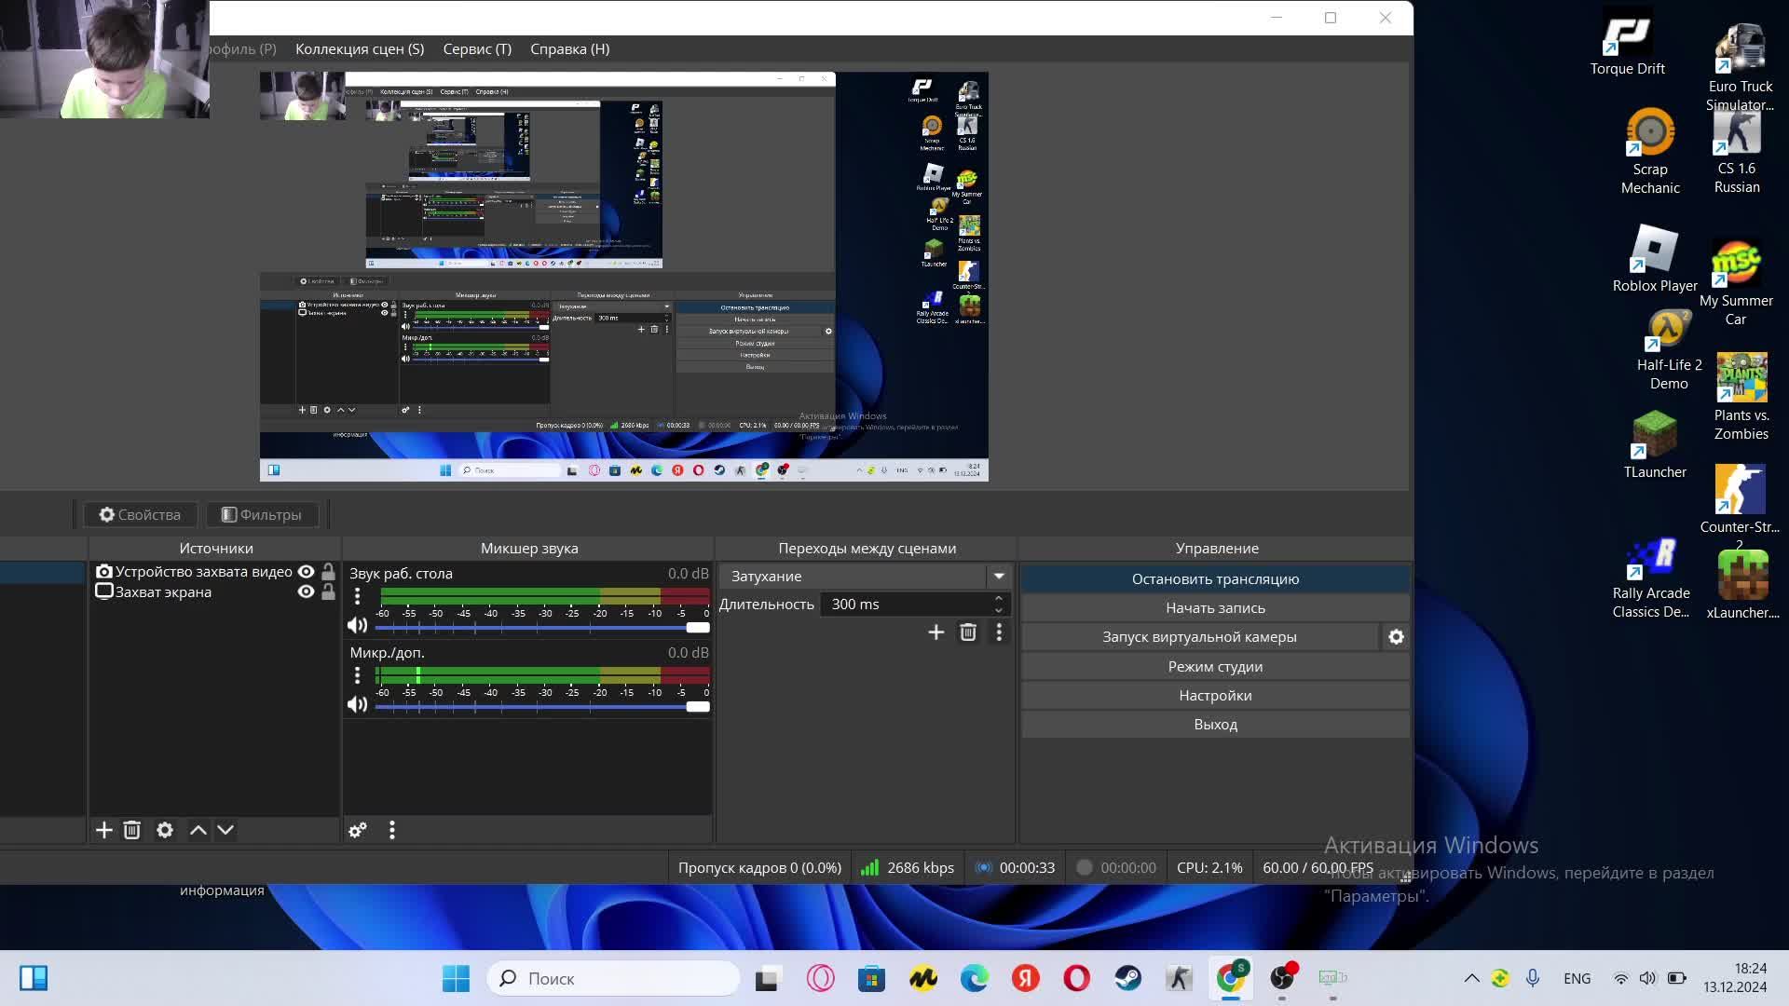Open the Tools (Сервис) menu
The image size is (1789, 1006).
click(x=477, y=49)
